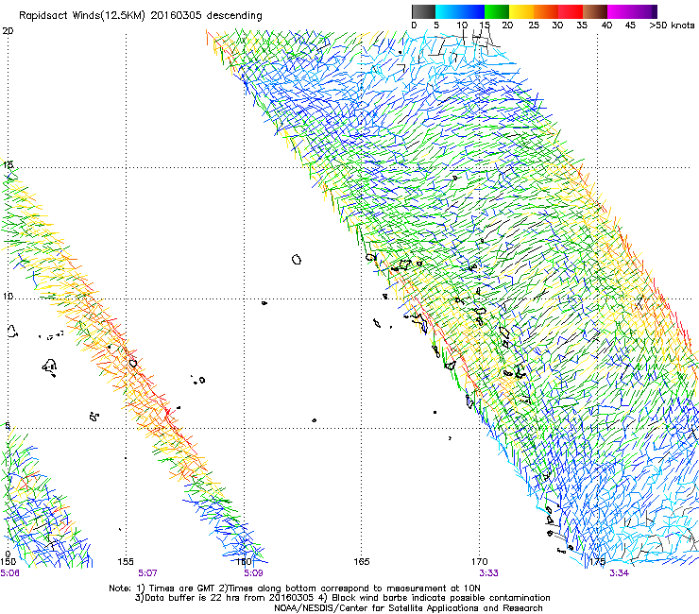Click the 'Note: 1) Times are GMT' text
699x614 pixels.
point(162,588)
